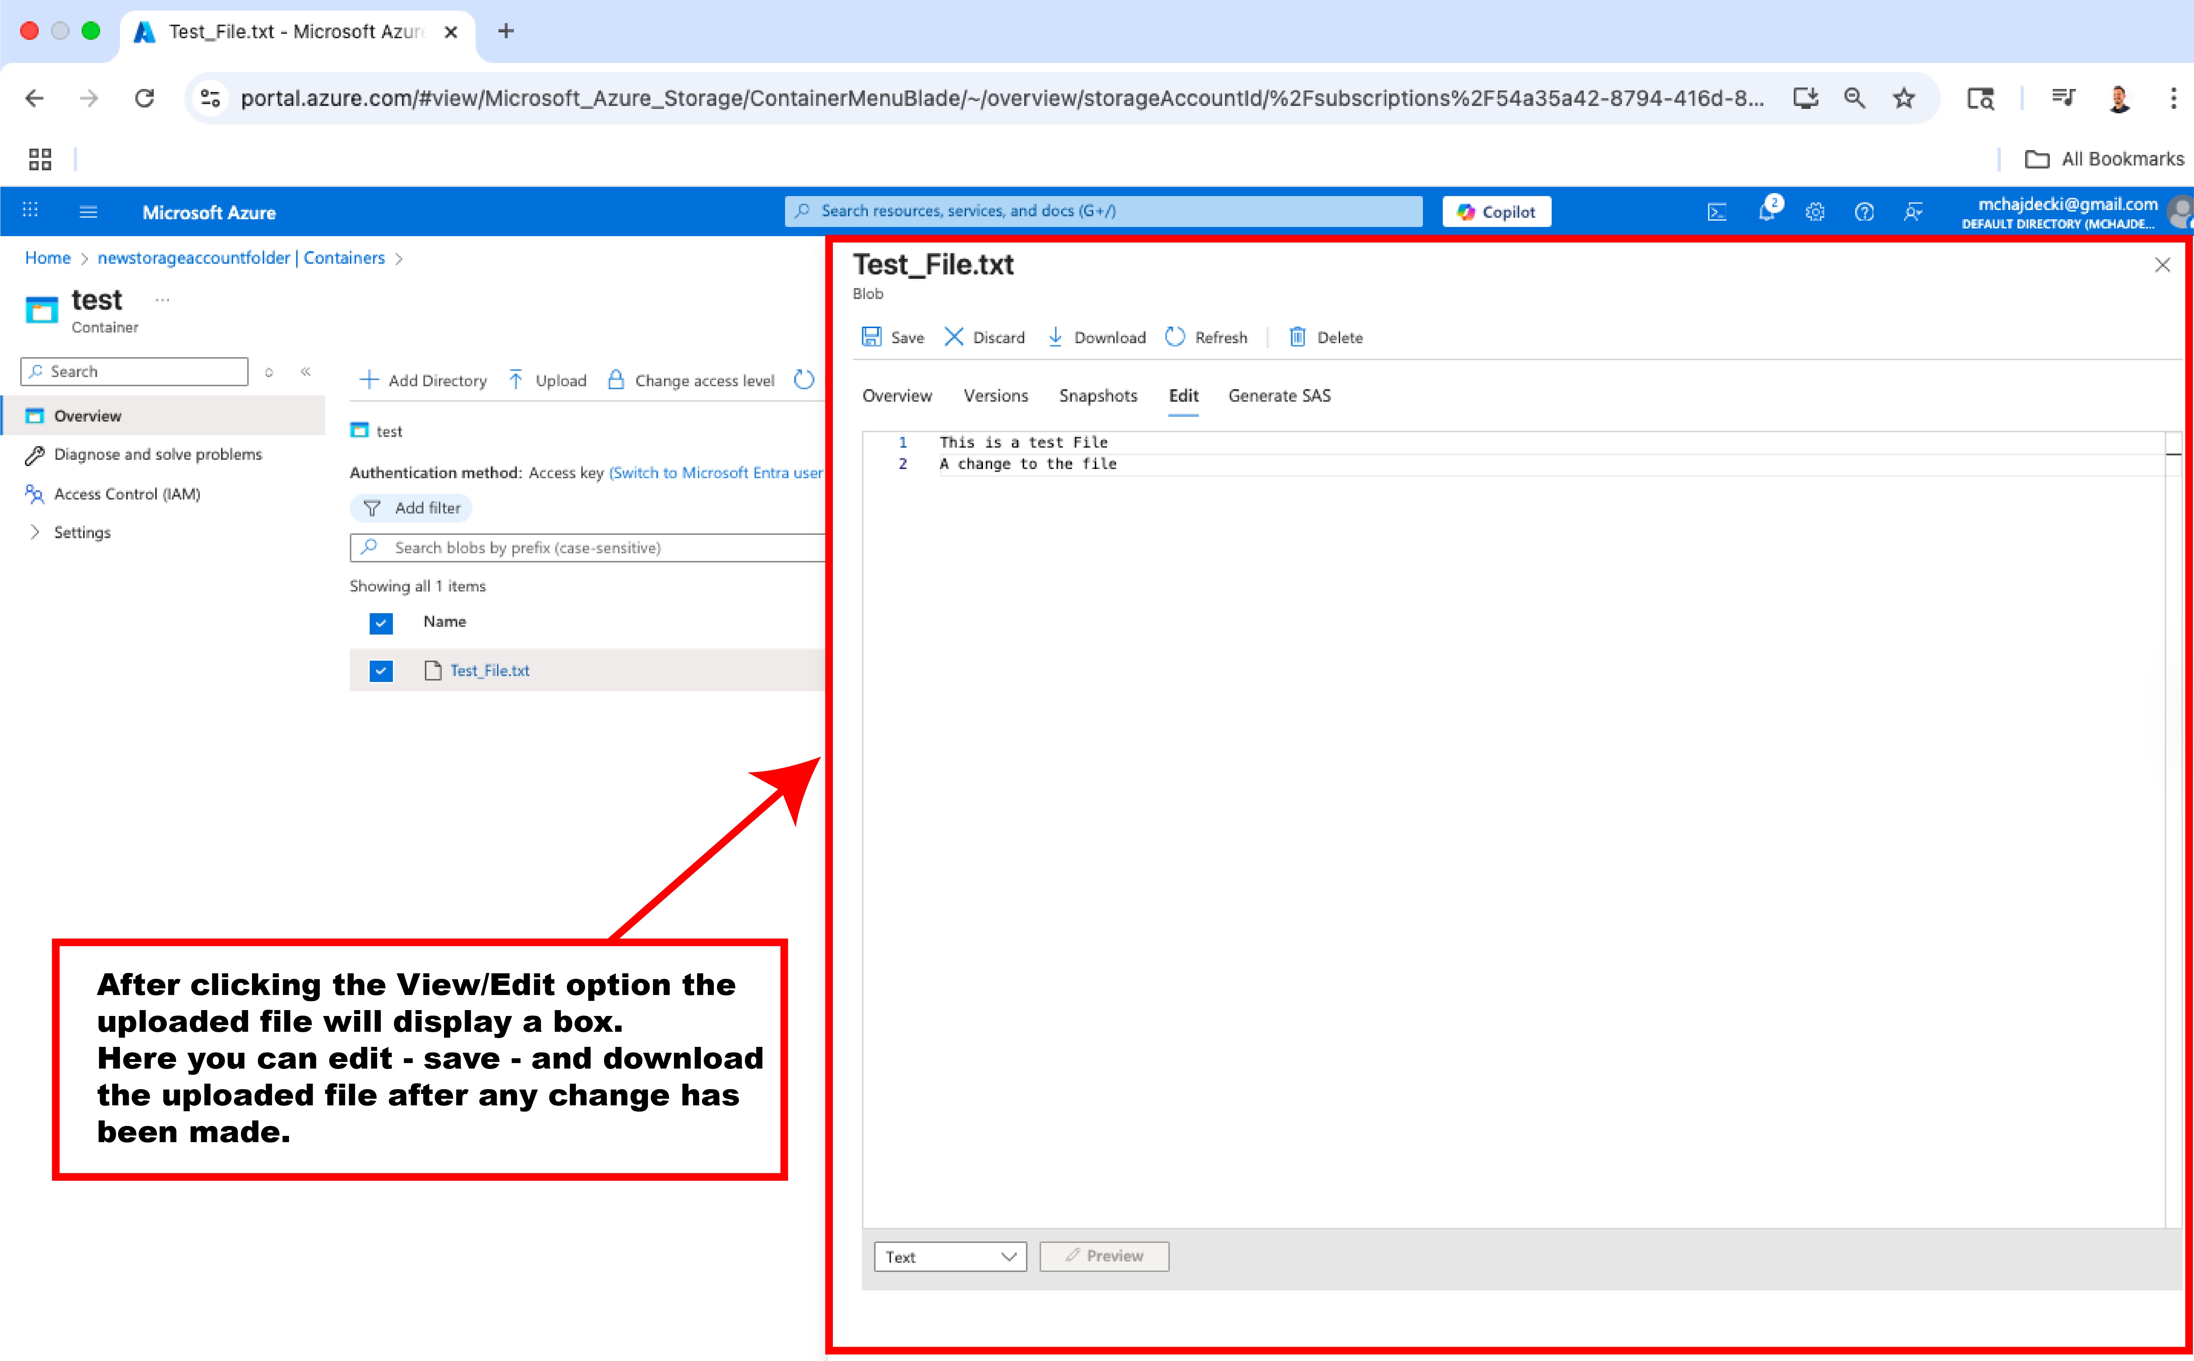This screenshot has width=2194, height=1361.
Task: Open Azure help and support
Action: click(1864, 212)
